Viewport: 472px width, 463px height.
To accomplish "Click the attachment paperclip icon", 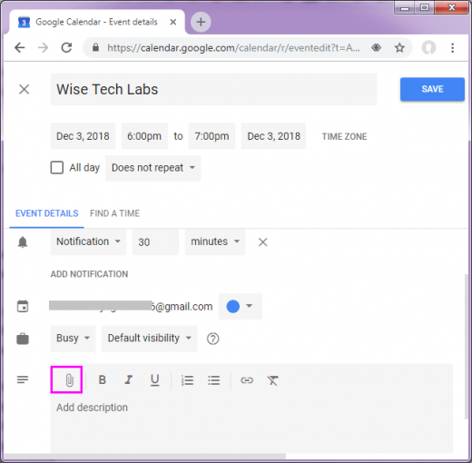I will click(x=69, y=380).
